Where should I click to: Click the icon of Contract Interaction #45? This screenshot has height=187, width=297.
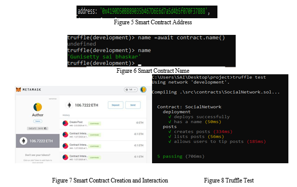coord(65,134)
